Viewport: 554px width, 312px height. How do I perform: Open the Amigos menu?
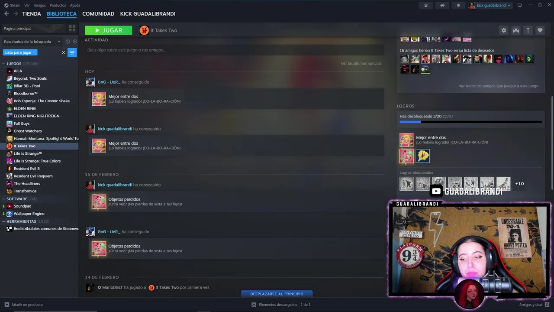click(39, 5)
